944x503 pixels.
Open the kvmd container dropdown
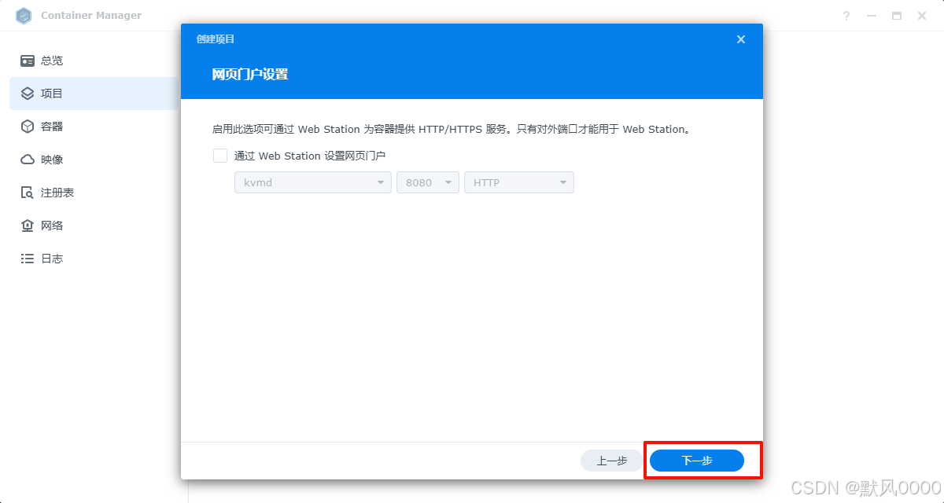coord(380,182)
